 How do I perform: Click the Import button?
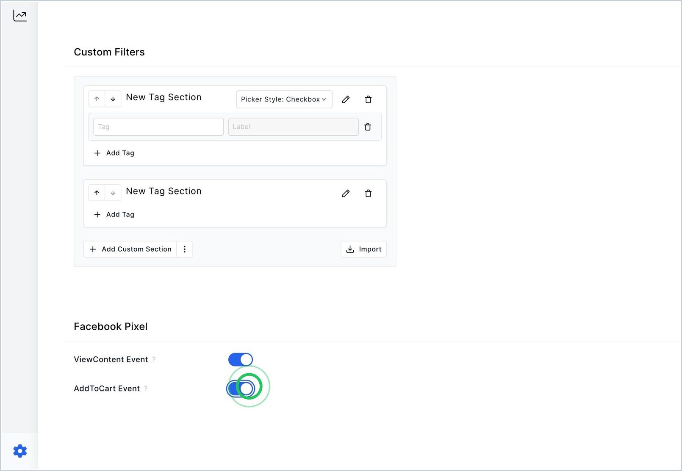point(363,249)
